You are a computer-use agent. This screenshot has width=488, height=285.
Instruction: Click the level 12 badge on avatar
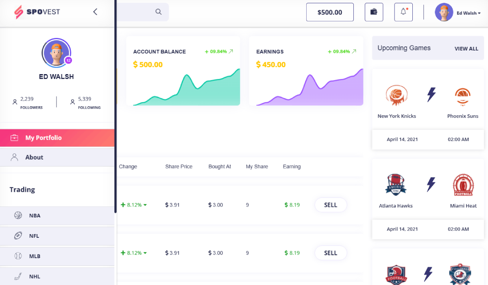pos(68,60)
